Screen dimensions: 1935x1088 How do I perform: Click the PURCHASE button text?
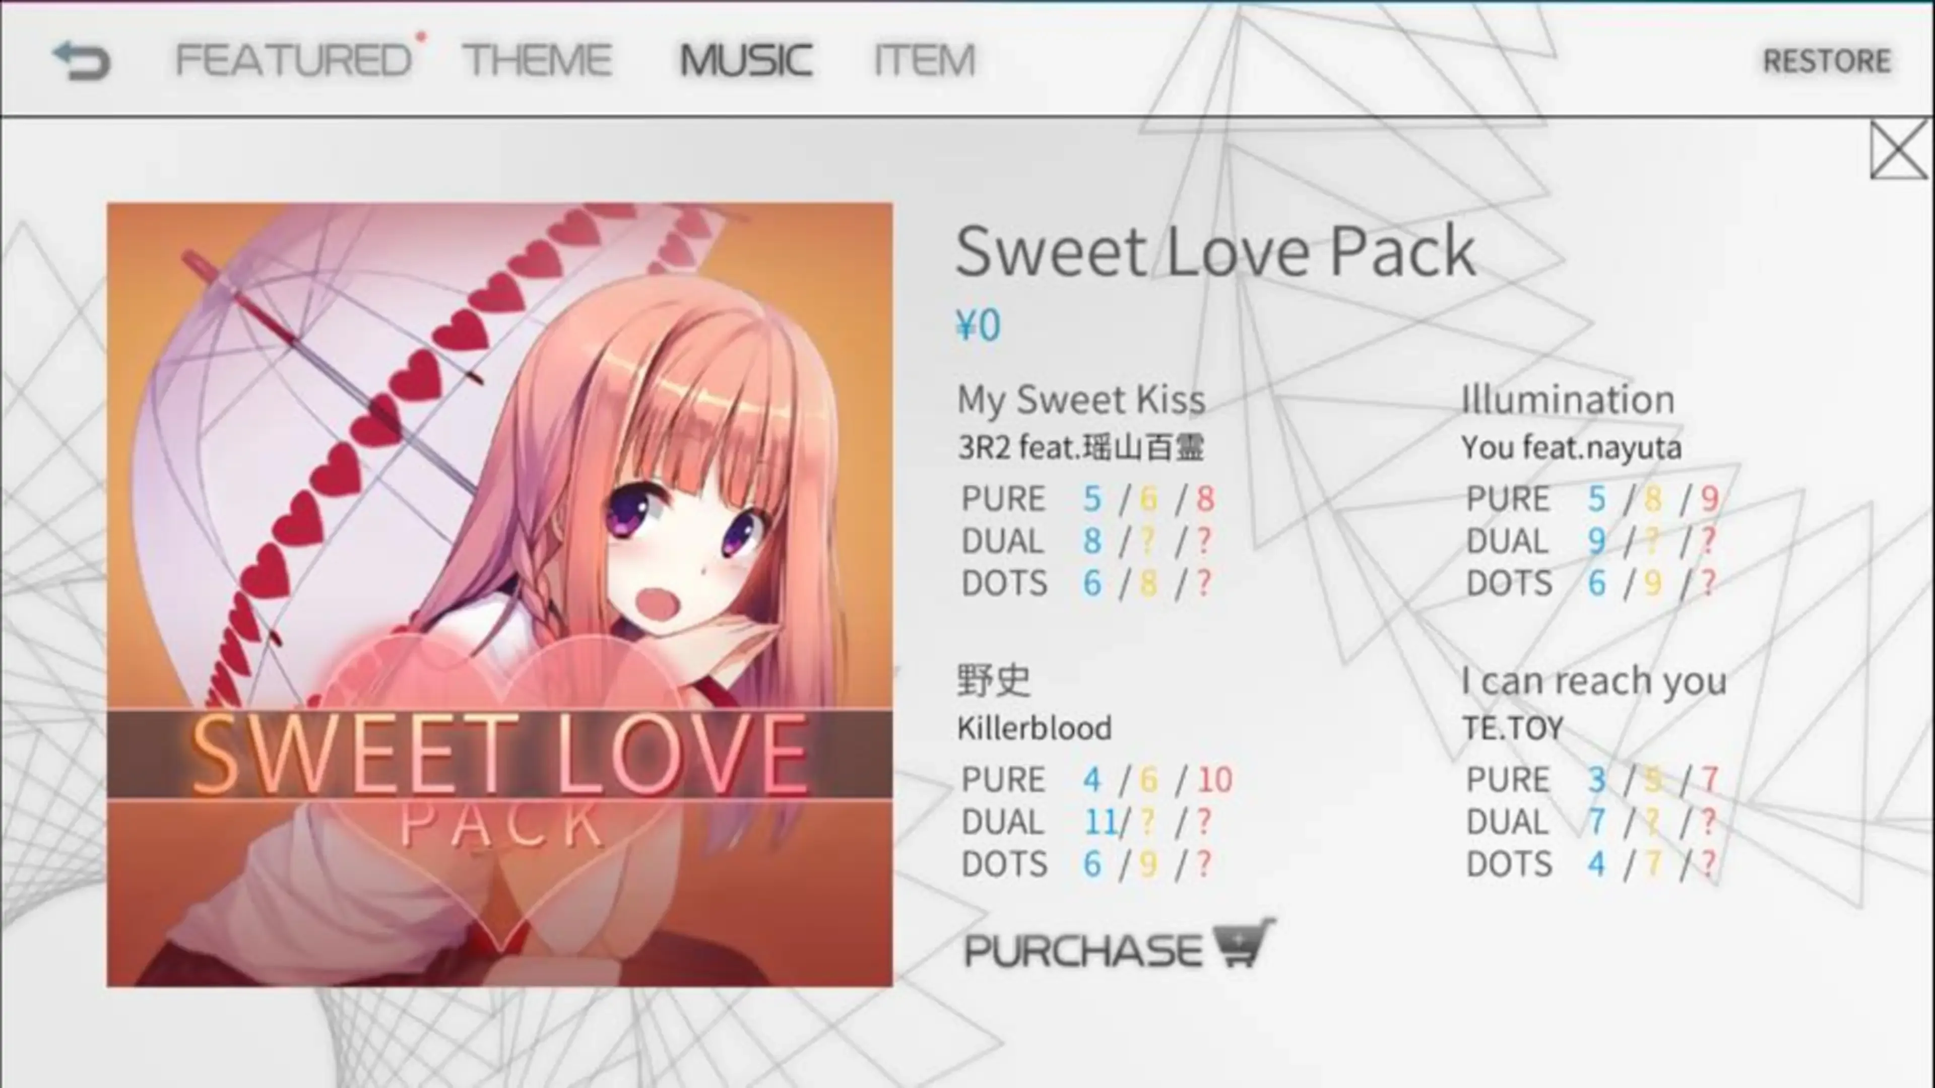1083,950
